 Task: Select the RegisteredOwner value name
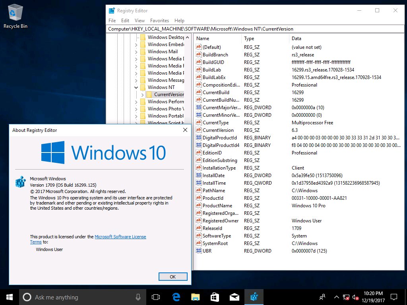(220, 221)
